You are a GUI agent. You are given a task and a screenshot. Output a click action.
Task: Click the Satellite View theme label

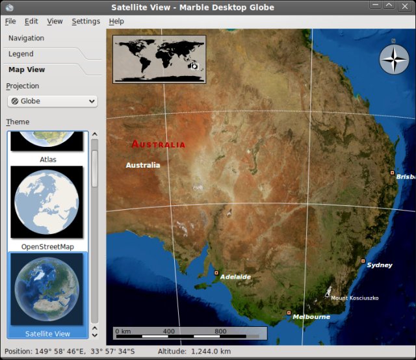[x=47, y=334]
